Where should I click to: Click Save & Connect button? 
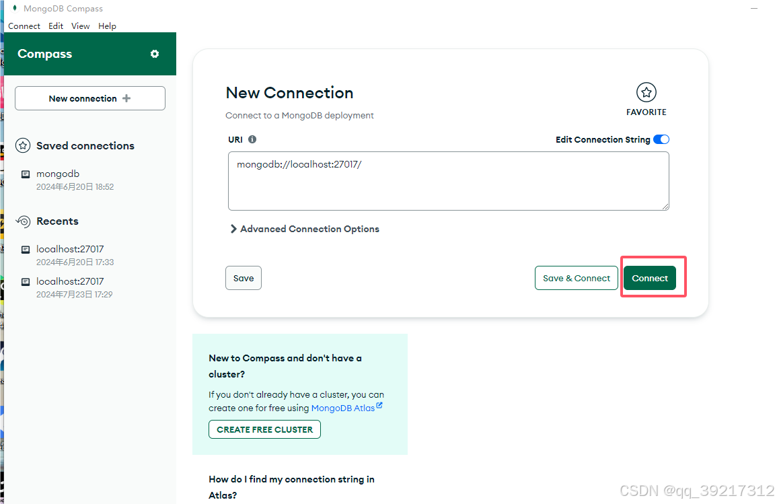coord(577,278)
